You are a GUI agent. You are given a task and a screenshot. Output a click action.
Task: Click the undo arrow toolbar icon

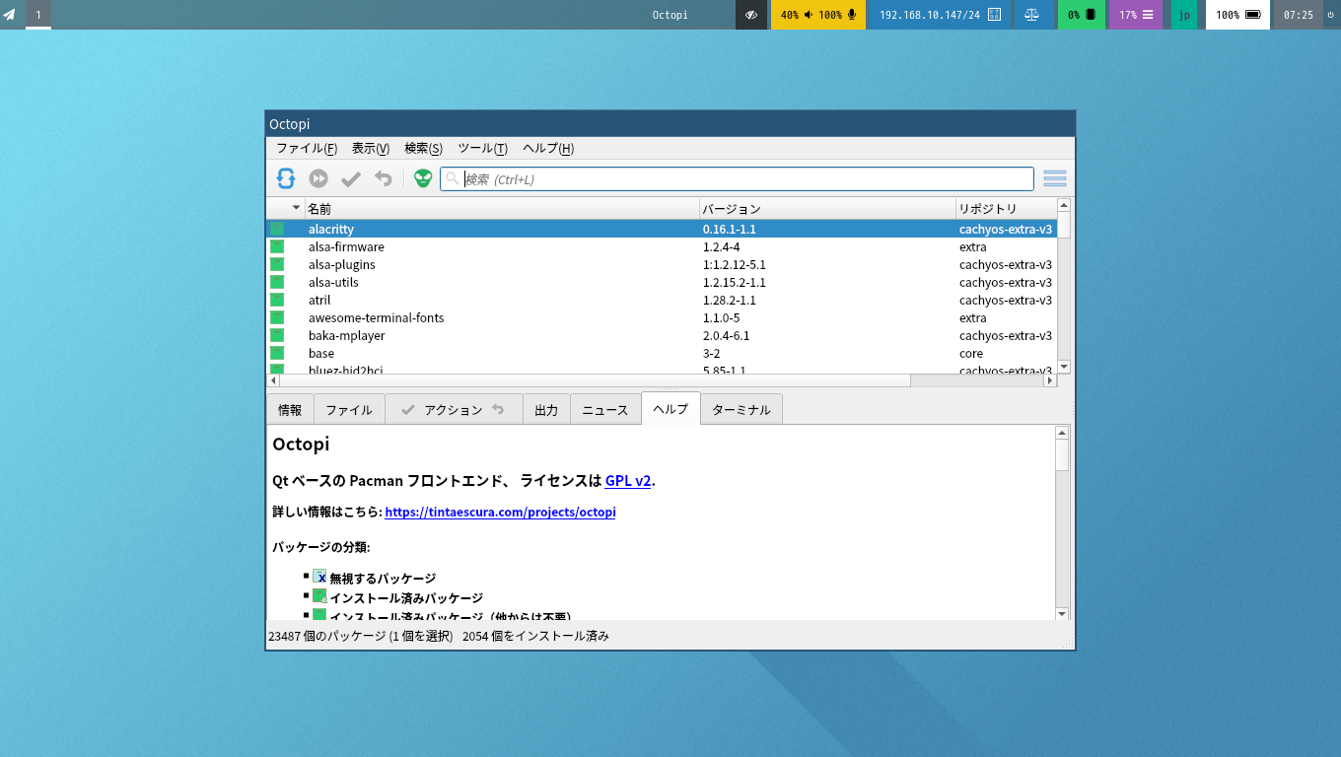(384, 178)
